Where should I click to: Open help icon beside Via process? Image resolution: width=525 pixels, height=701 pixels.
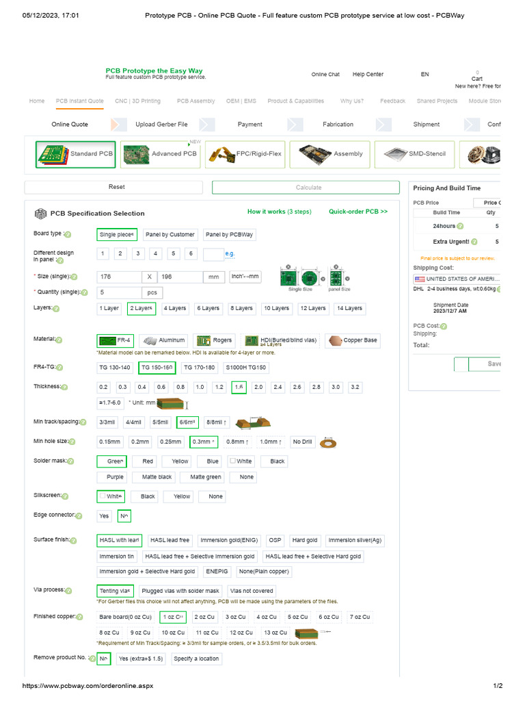[69, 591]
